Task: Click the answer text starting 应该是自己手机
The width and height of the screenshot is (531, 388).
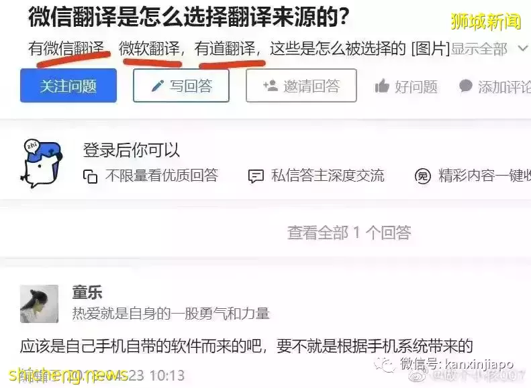Action: pos(246,346)
